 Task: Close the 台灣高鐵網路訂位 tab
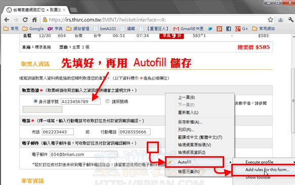(64, 10)
